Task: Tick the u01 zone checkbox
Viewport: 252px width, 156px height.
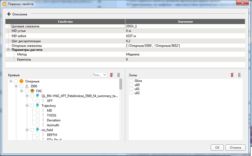Action: pos(131,89)
